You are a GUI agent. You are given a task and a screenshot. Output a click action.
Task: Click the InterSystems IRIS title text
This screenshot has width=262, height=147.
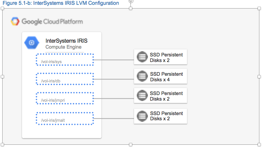66,41
